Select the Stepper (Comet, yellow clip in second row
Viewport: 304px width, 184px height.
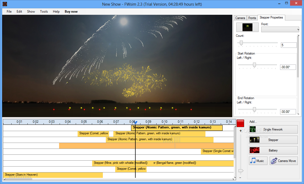93,134
